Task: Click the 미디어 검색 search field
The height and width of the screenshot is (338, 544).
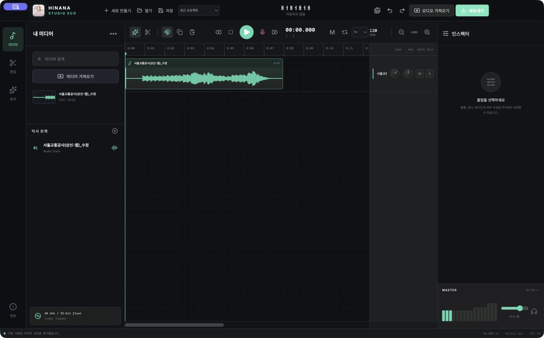Action: (76, 59)
